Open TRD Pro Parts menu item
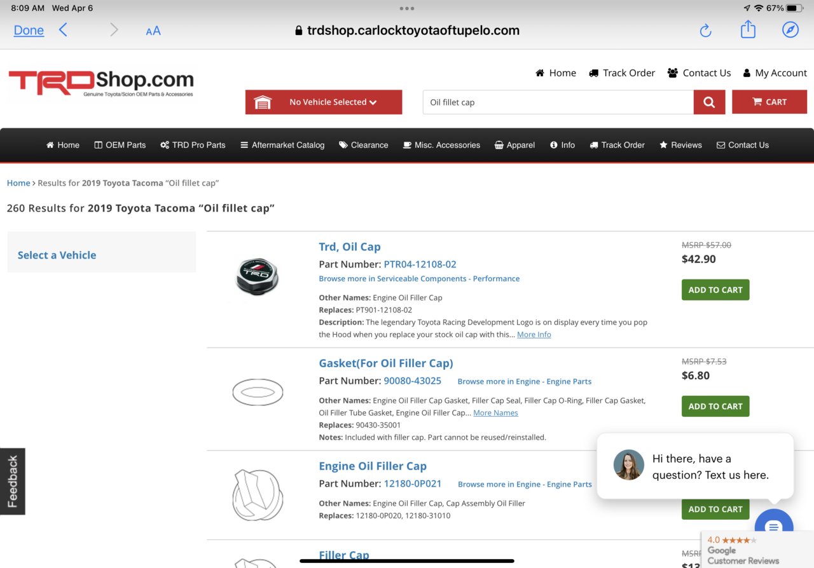Viewport: 814px width, 568px height. point(193,145)
